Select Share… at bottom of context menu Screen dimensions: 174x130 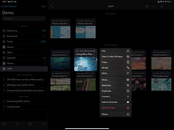[115, 114]
